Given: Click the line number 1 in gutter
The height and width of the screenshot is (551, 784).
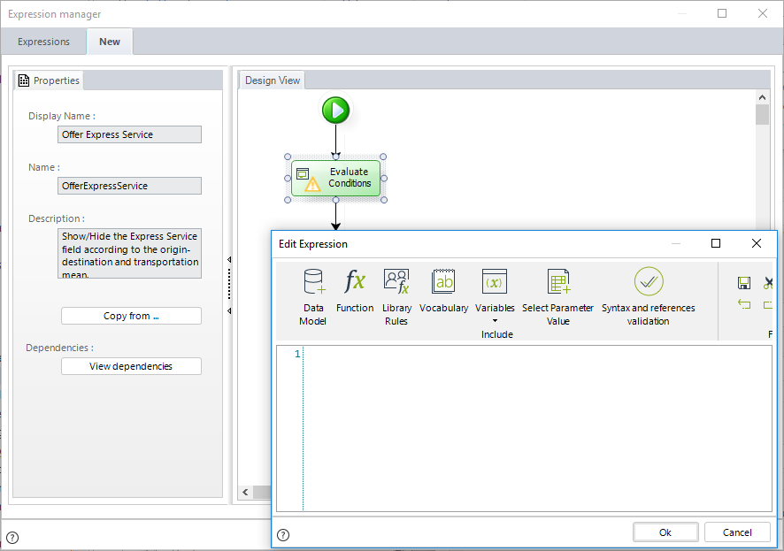Looking at the screenshot, I should point(297,354).
